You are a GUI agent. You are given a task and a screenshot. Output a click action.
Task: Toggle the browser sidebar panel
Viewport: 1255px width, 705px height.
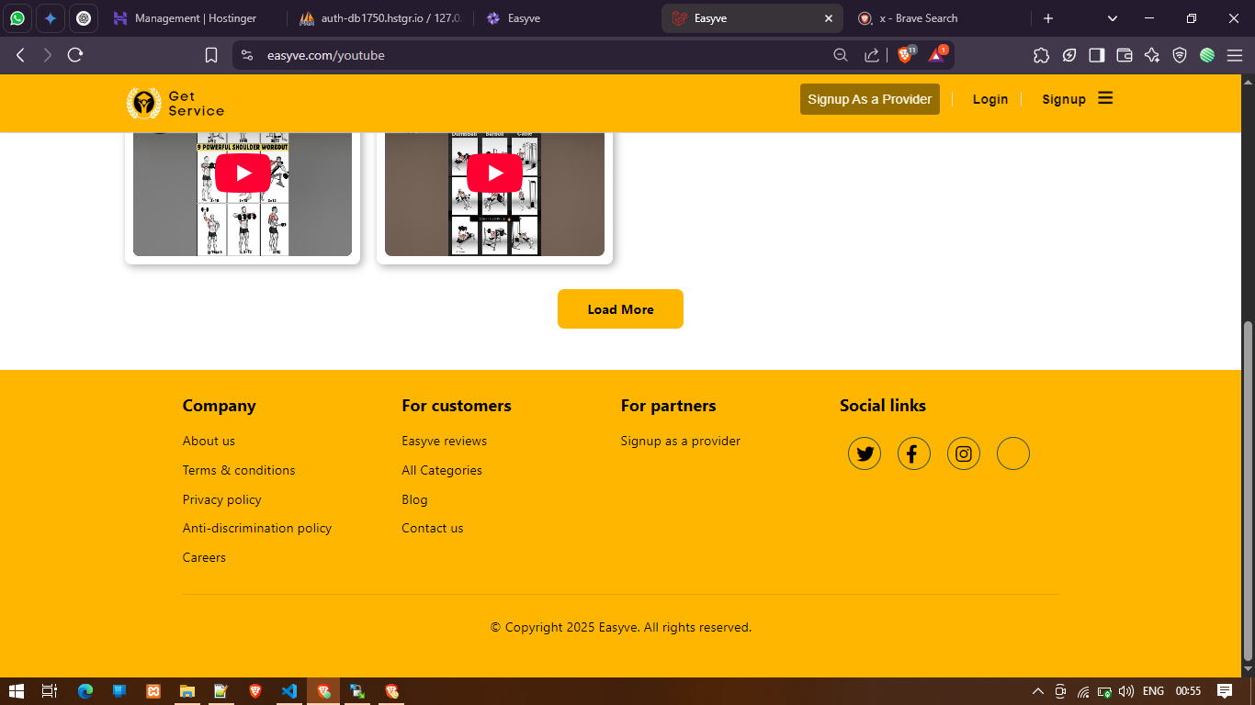[1096, 55]
